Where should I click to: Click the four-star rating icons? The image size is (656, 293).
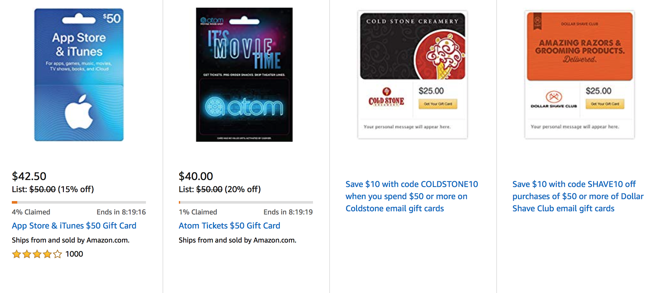(37, 254)
